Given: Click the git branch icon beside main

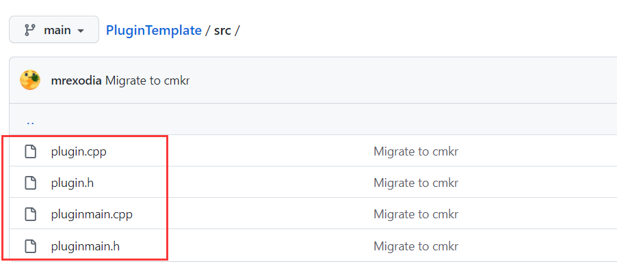Looking at the screenshot, I should click(29, 30).
